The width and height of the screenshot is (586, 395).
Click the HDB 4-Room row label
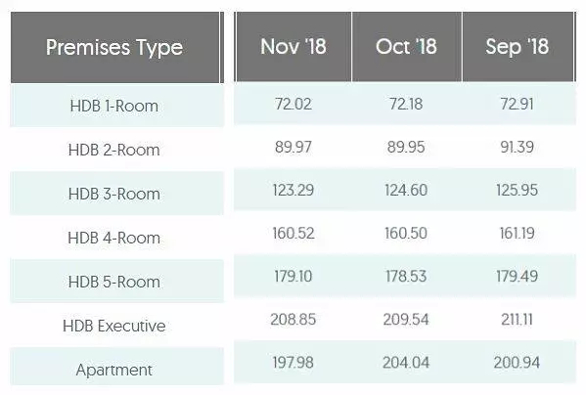114,238
